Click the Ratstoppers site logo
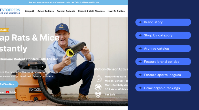The width and height of the screenshot is (199, 110). (10, 11)
